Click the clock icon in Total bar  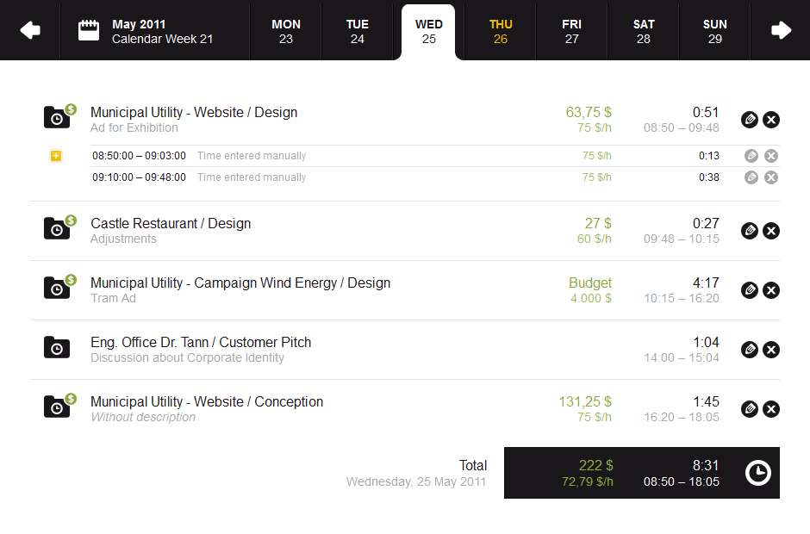click(x=757, y=473)
